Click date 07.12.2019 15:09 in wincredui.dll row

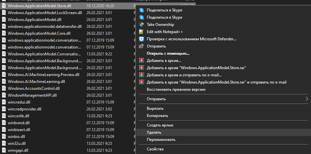[100, 102]
